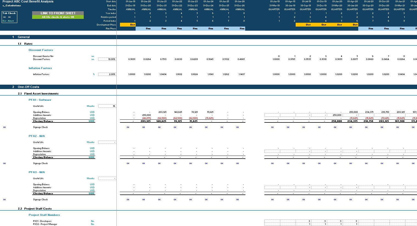Screen dimensions: 417x226
Task: Select the Inflation Factors 2.00% input cell
Action: point(107,74)
